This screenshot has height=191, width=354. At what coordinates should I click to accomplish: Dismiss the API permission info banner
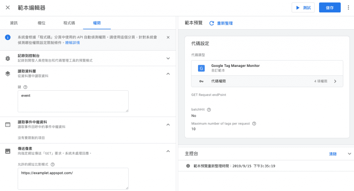pos(168,37)
